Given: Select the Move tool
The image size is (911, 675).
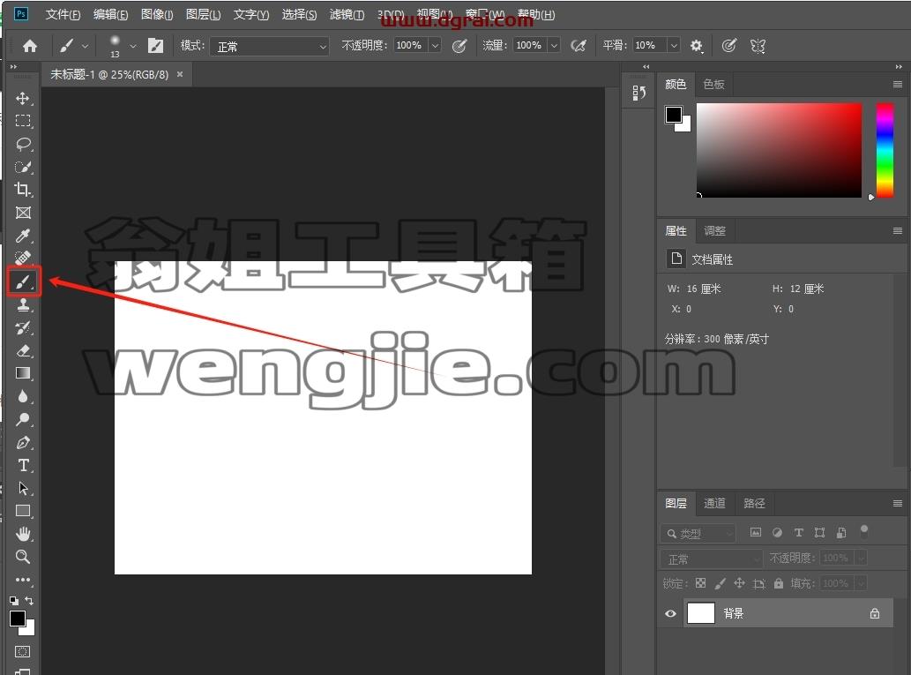Looking at the screenshot, I should [23, 98].
